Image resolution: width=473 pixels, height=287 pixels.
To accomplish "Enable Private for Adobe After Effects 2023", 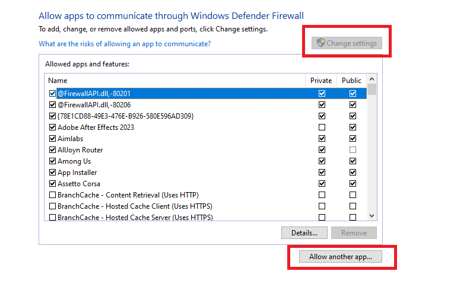I will pos(322,127).
